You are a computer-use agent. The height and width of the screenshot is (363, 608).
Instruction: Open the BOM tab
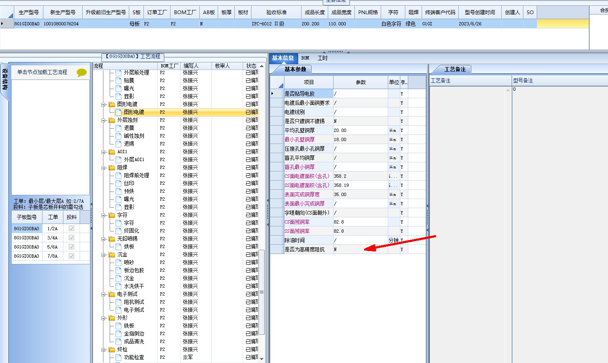tap(305, 58)
